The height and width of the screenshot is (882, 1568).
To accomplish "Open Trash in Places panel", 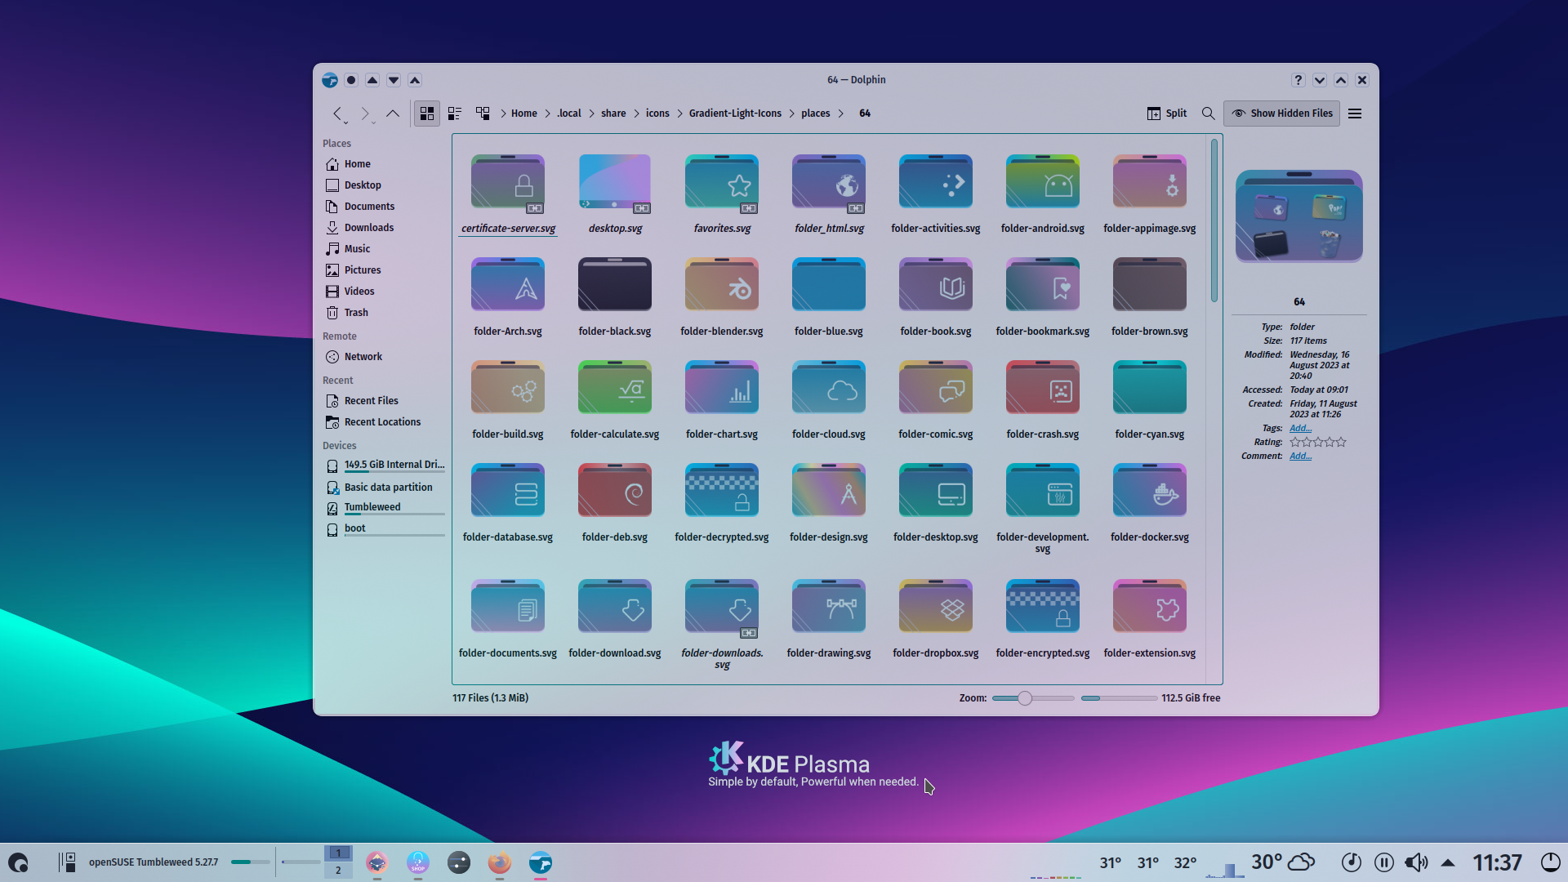I will [384, 313].
